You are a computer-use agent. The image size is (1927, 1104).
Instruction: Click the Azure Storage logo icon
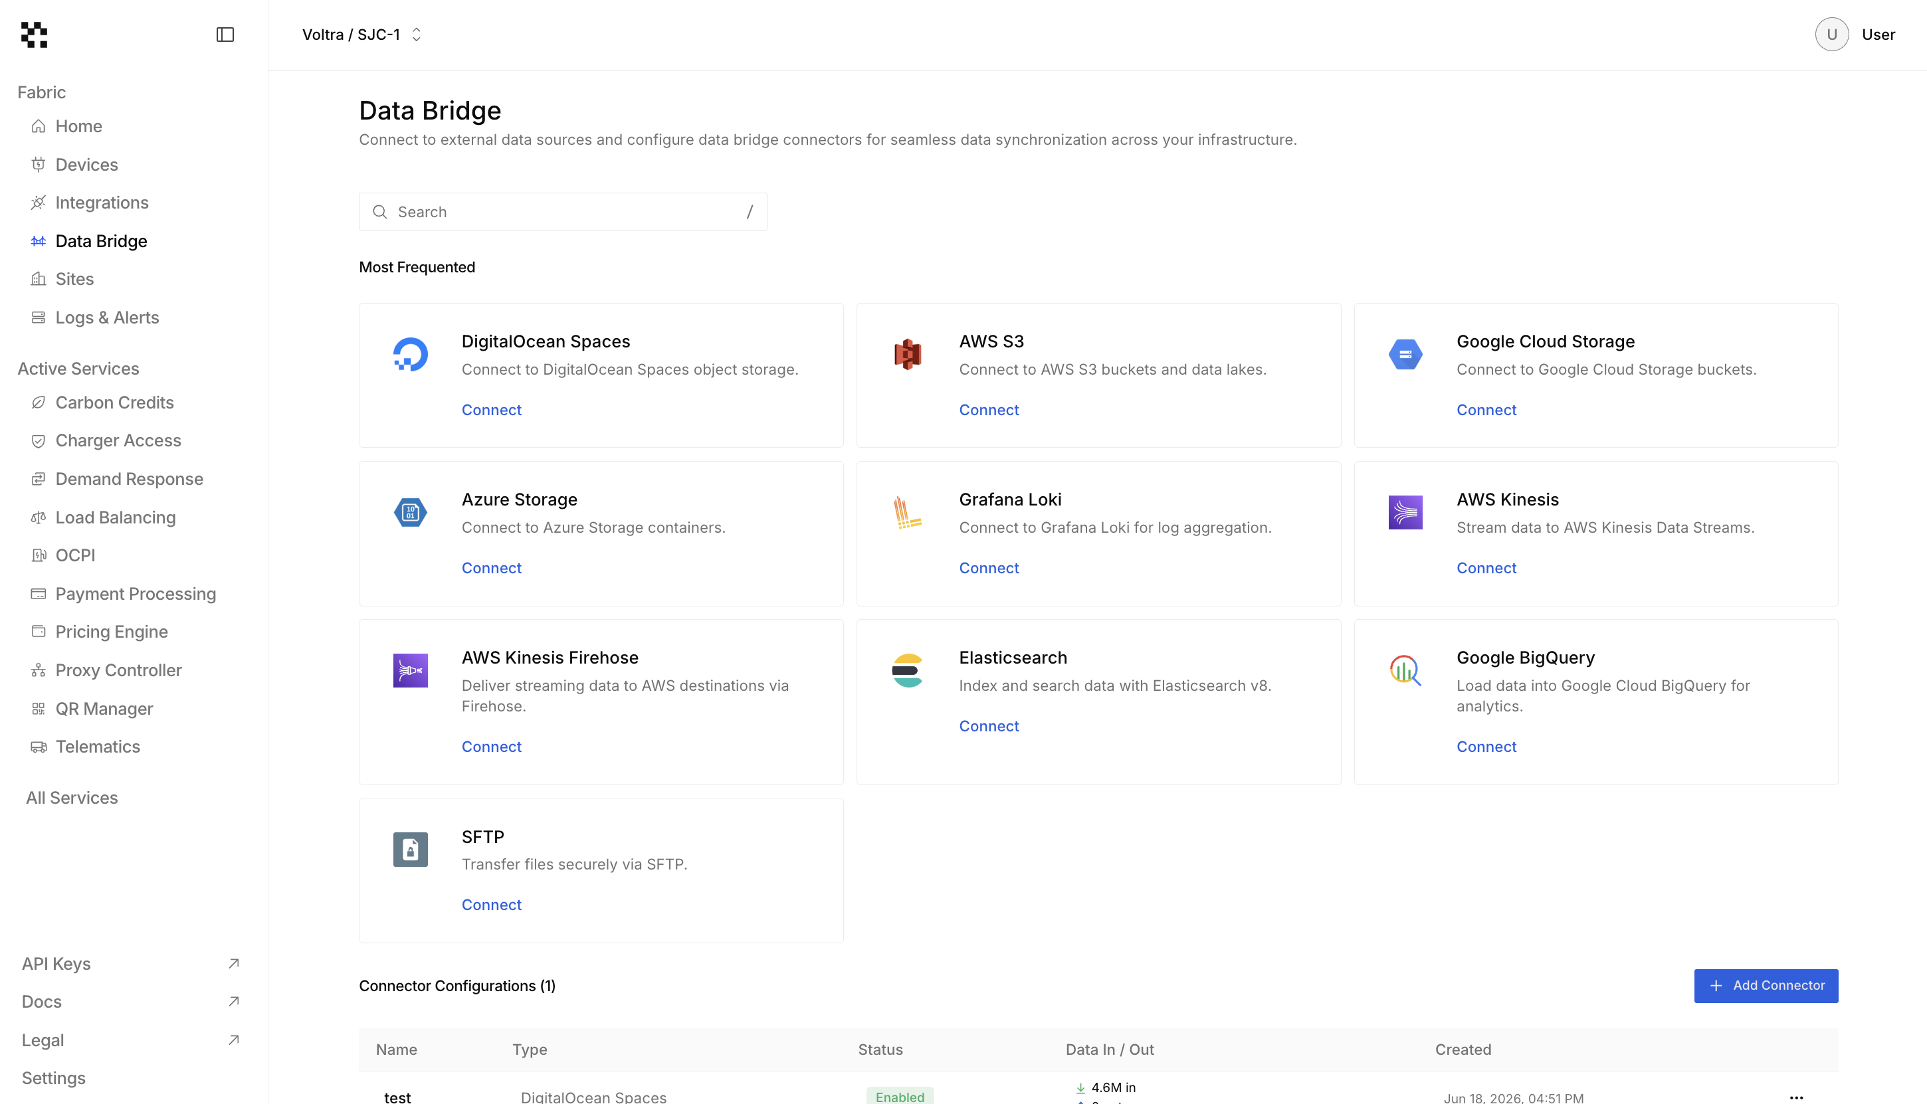pos(410,513)
